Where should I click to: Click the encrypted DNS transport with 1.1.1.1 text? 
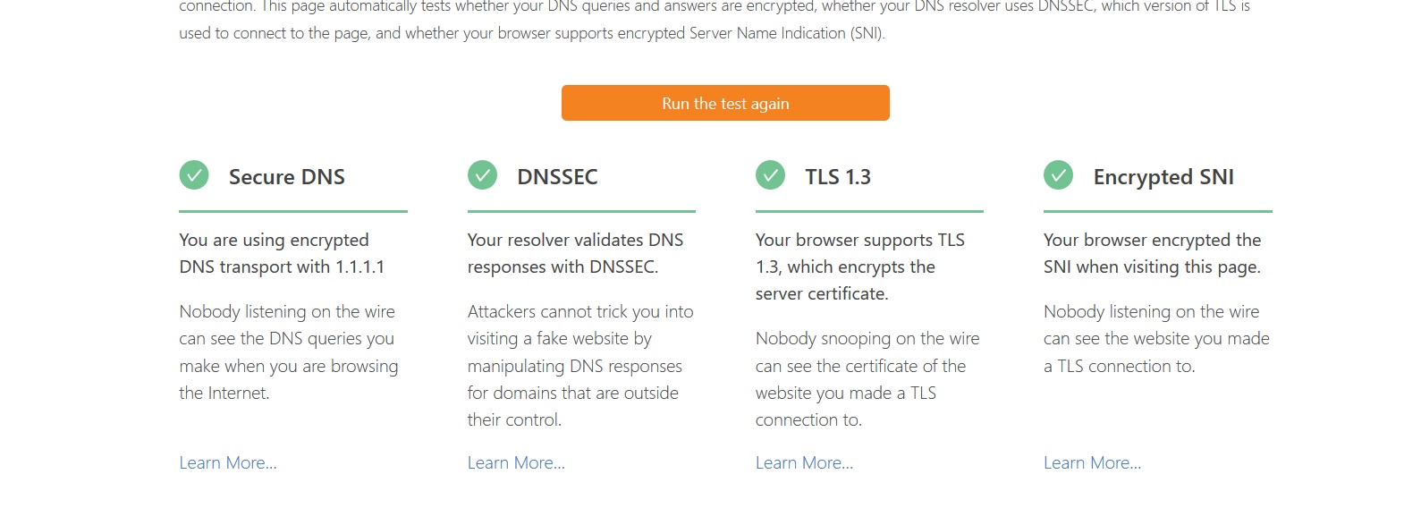282,253
